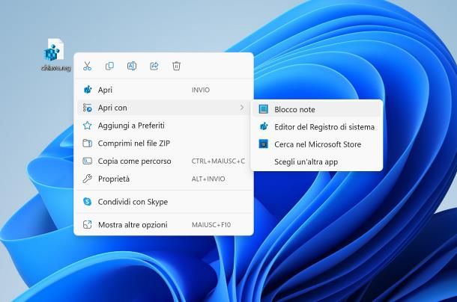
Task: Choose Copia come percorso
Action: pyautogui.click(x=163, y=161)
